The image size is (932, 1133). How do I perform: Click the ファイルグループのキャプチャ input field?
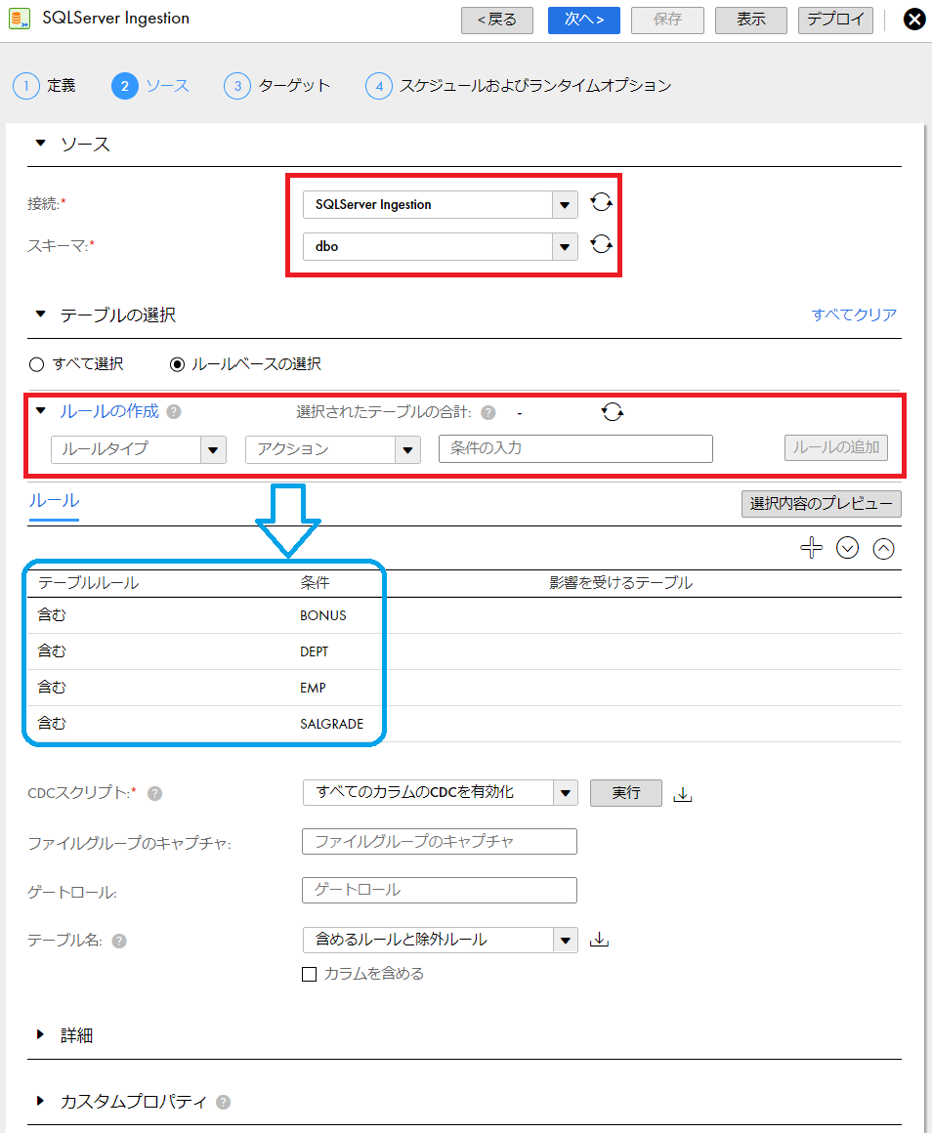[x=440, y=841]
